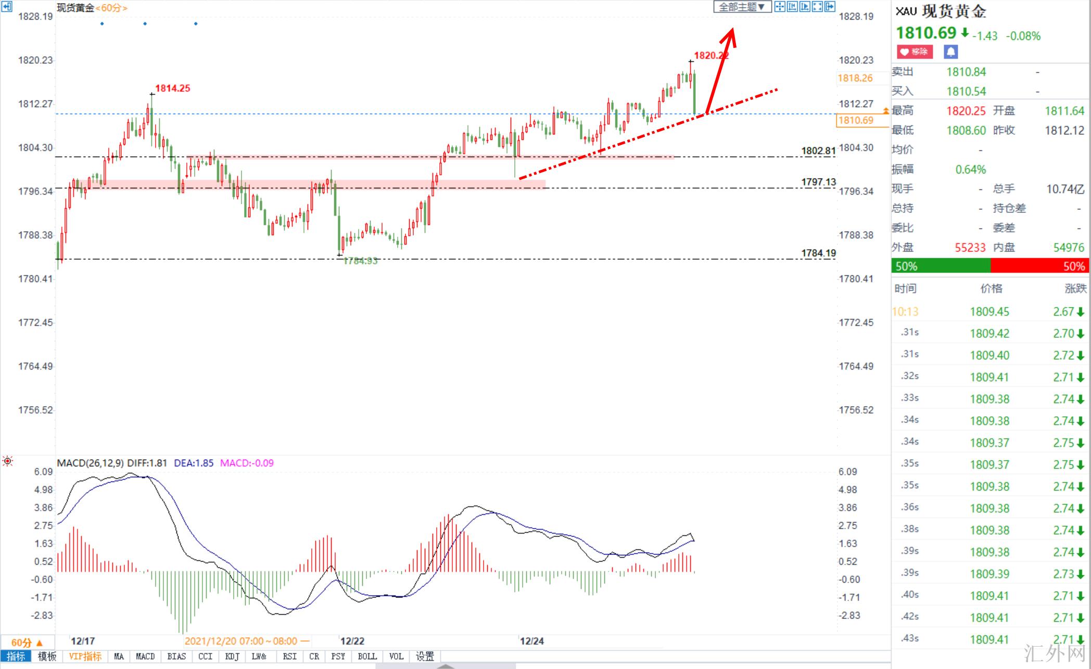The image size is (1091, 669).
Task: Toggle the BOLL indicator overlay
Action: click(367, 657)
